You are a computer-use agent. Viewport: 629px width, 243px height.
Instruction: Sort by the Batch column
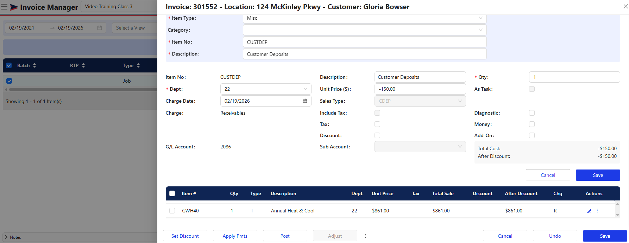click(x=34, y=65)
